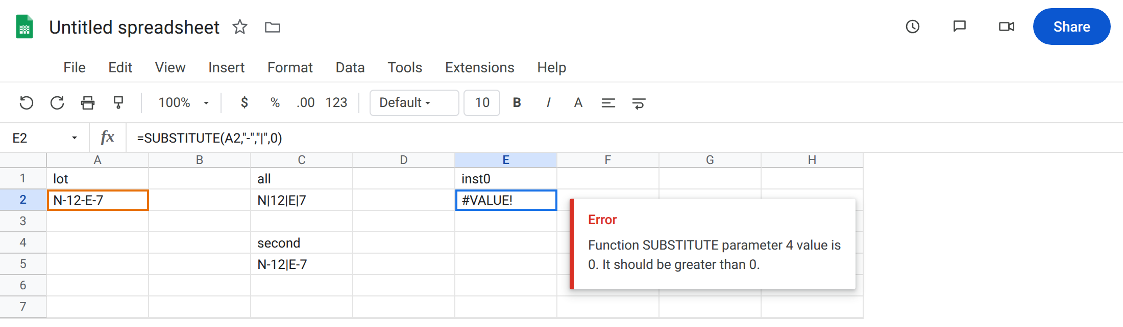Screen dimensions: 1123x327
Task: Click the error tooltip message text
Action: [714, 255]
